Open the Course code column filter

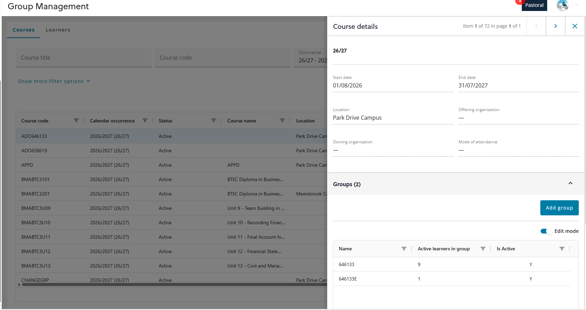(x=76, y=120)
